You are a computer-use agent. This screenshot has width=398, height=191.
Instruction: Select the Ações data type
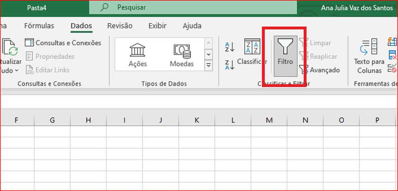pyautogui.click(x=138, y=55)
